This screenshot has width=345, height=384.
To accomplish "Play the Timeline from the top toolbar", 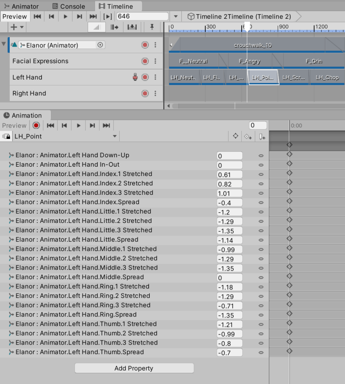I will pyautogui.click(x=66, y=17).
